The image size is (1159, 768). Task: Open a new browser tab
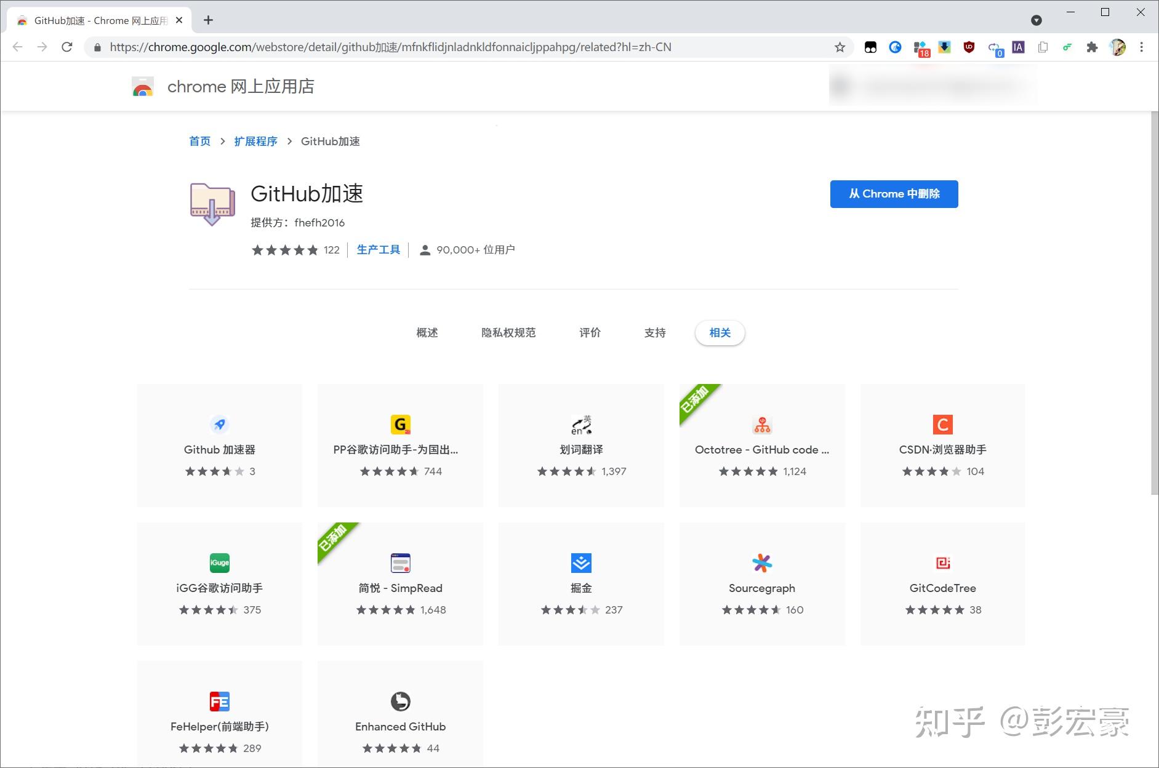209,20
